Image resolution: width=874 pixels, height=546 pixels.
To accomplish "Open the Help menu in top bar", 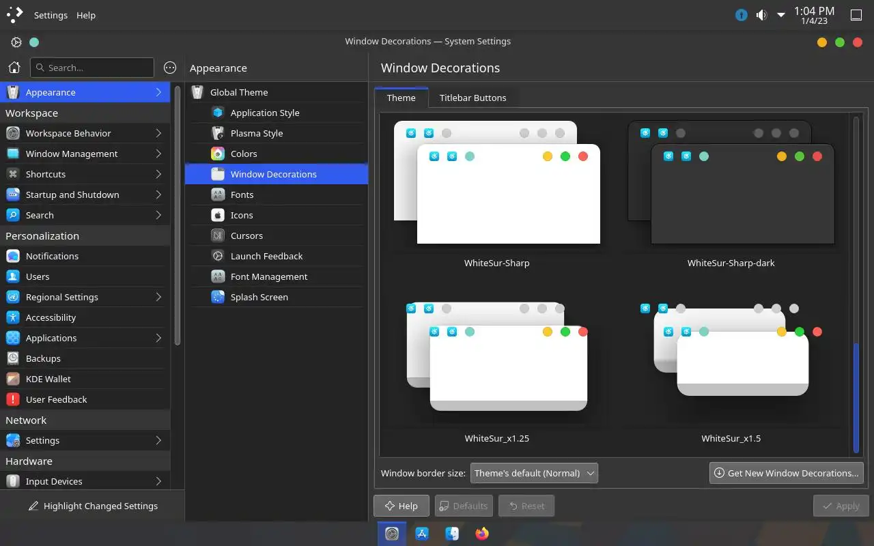I will point(86,15).
